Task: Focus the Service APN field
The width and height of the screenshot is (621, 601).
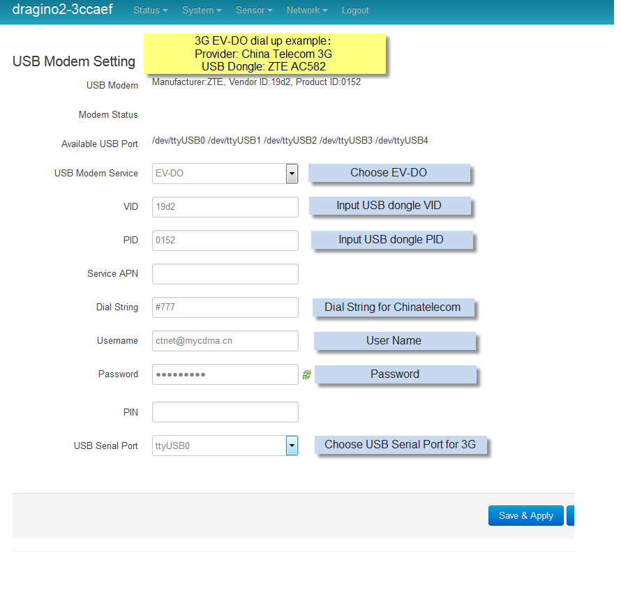Action: tap(225, 274)
